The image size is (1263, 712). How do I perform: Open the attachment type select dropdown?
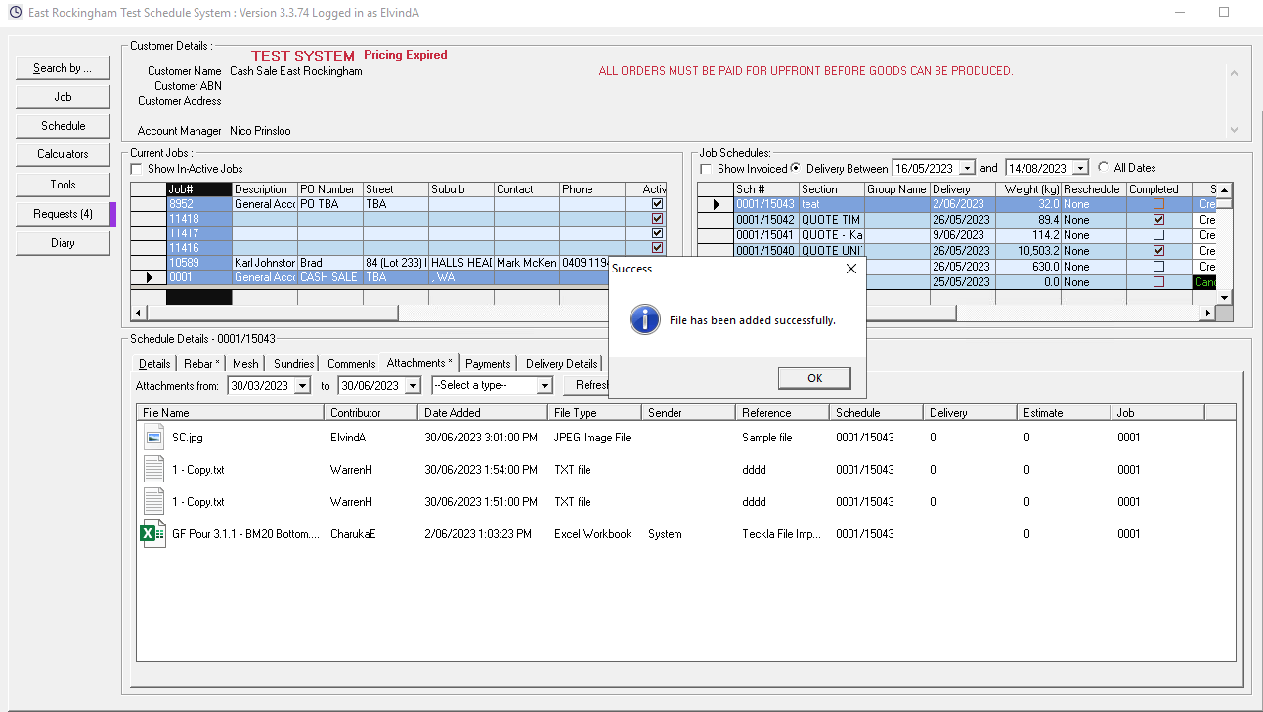tap(544, 386)
